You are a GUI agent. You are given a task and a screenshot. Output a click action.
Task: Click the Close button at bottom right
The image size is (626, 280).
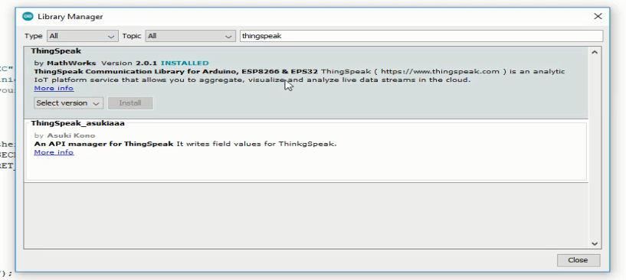pos(578,260)
